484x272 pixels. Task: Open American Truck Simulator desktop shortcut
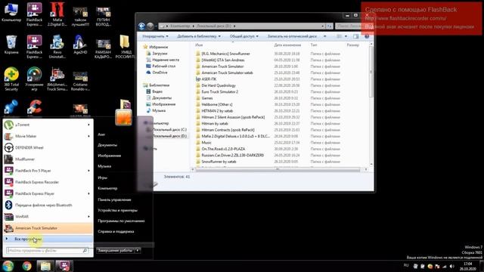click(57, 79)
